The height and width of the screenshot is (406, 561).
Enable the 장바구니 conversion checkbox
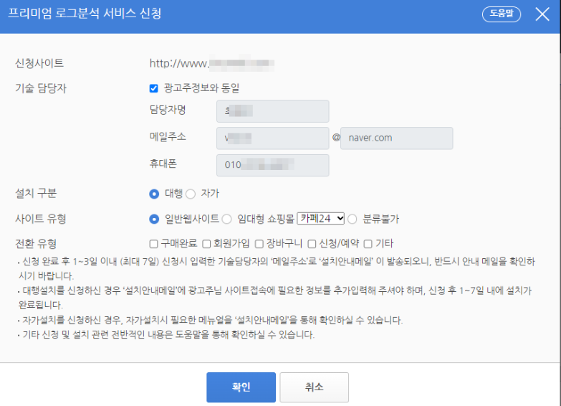point(259,244)
